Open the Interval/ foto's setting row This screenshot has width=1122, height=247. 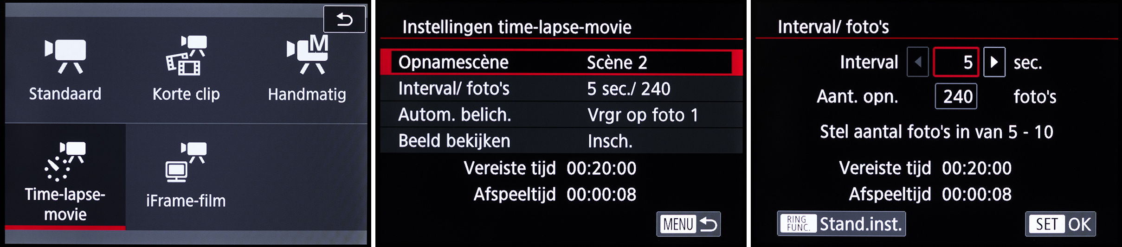[x=453, y=89]
